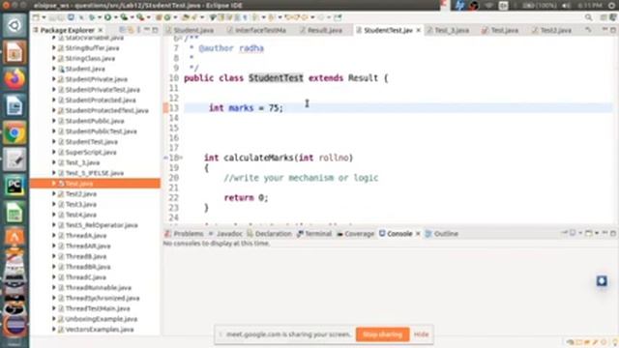The image size is (619, 348).
Task: Toggle Link with Editor in Package Explorer
Action: (x=131, y=30)
